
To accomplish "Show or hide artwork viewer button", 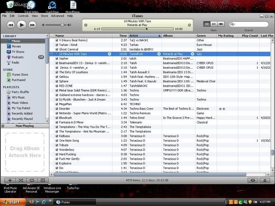I will click(42, 180).
